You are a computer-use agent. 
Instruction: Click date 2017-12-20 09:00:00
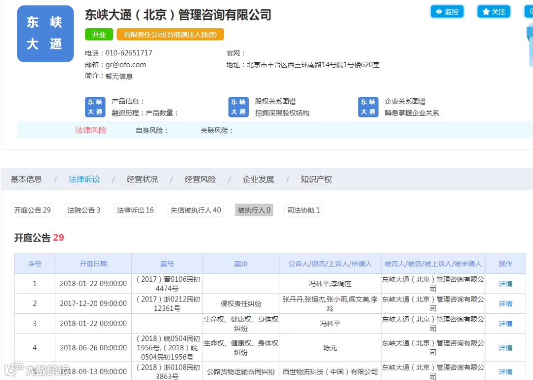93,304
